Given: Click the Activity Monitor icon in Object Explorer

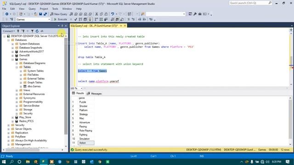Looking at the screenshot, I should point(42,31).
